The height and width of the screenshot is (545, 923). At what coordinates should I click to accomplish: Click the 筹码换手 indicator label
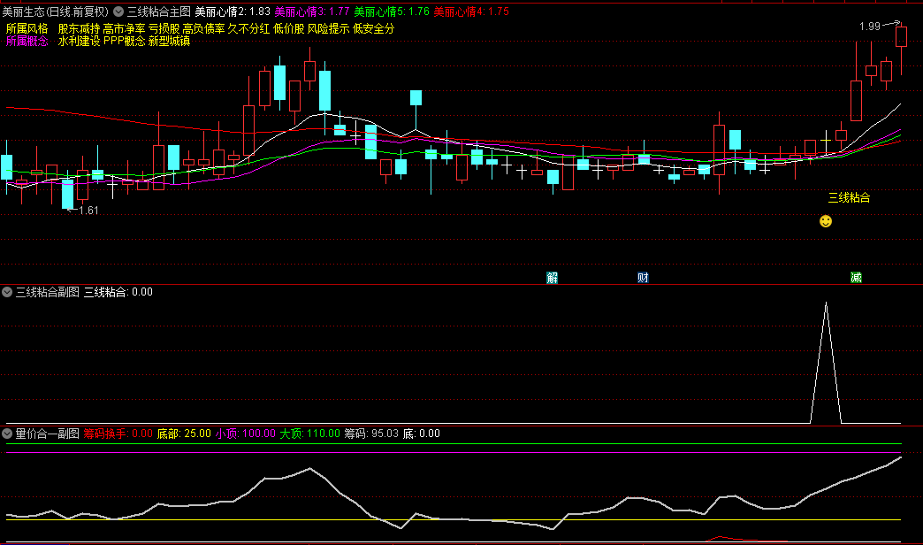click(x=105, y=434)
